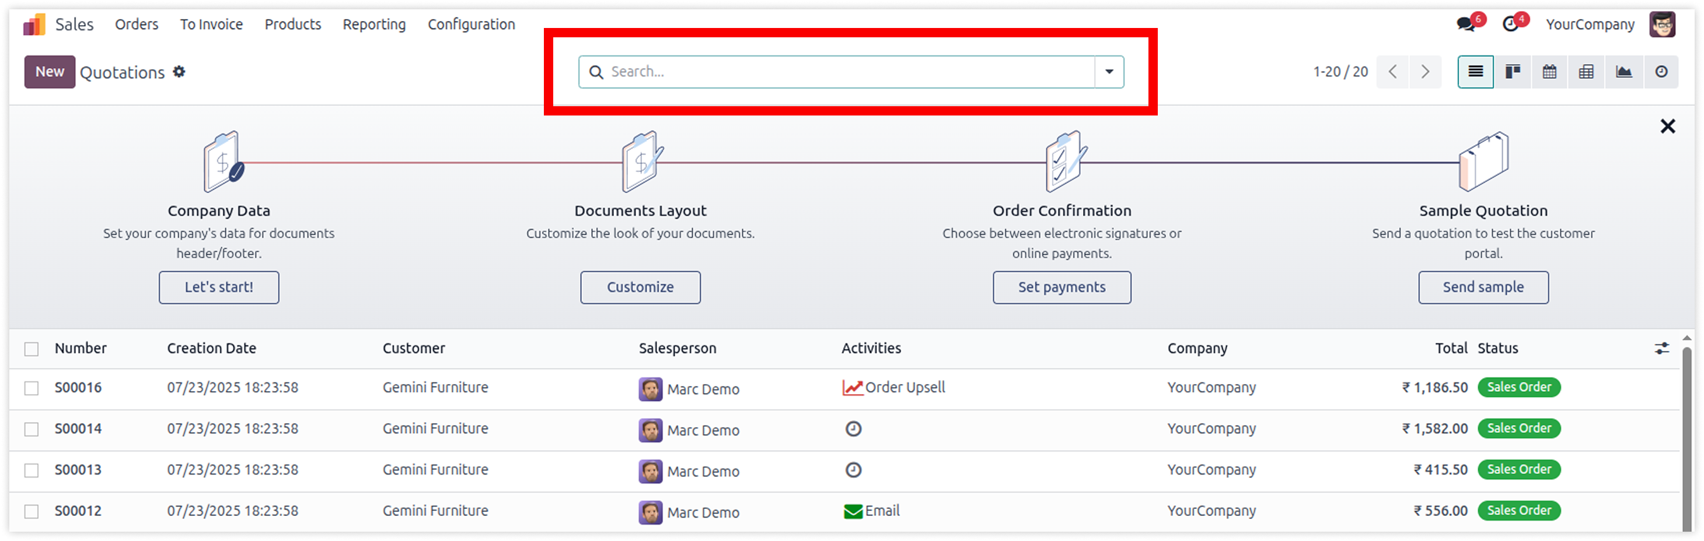Open quotation S00014
This screenshot has width=1704, height=541.
pos(78,428)
